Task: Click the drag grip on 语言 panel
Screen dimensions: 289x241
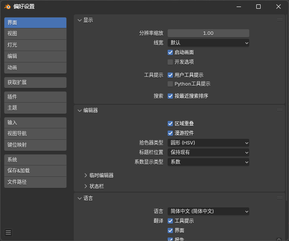Action: 279,198
